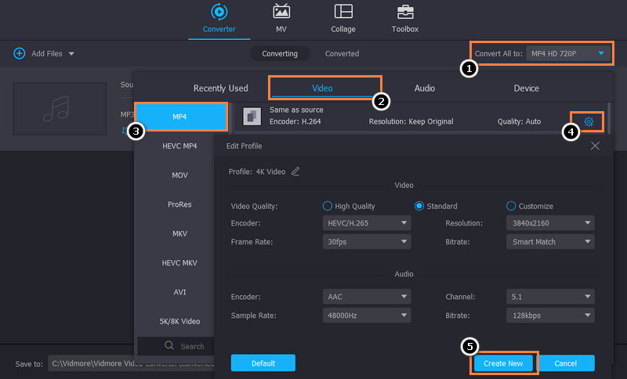
Task: Select HEVC MKV in the format list
Action: [x=179, y=262]
